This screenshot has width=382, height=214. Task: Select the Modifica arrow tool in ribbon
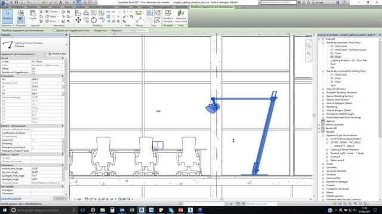point(8,16)
